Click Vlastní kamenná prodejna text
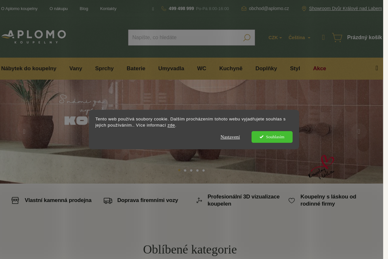The image size is (388, 259). (58, 200)
